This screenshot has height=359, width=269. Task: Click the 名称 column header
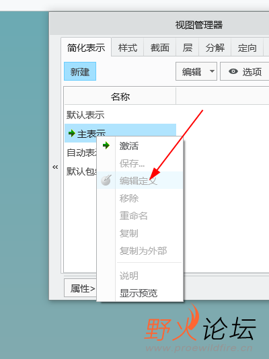120,96
